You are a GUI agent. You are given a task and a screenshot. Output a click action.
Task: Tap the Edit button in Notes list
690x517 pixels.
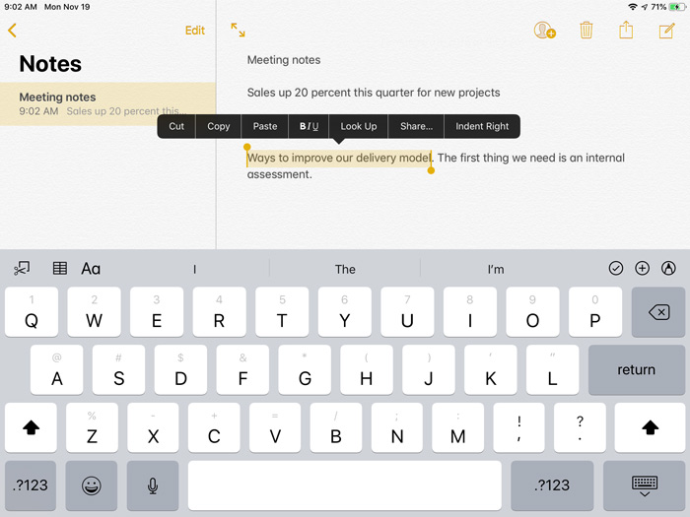(x=195, y=31)
